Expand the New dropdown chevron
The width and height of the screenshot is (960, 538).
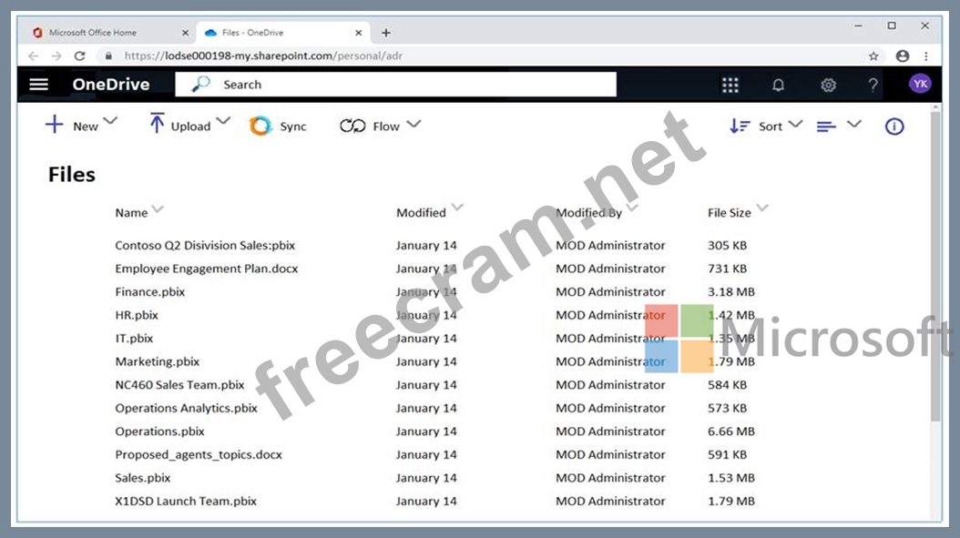pos(110,121)
